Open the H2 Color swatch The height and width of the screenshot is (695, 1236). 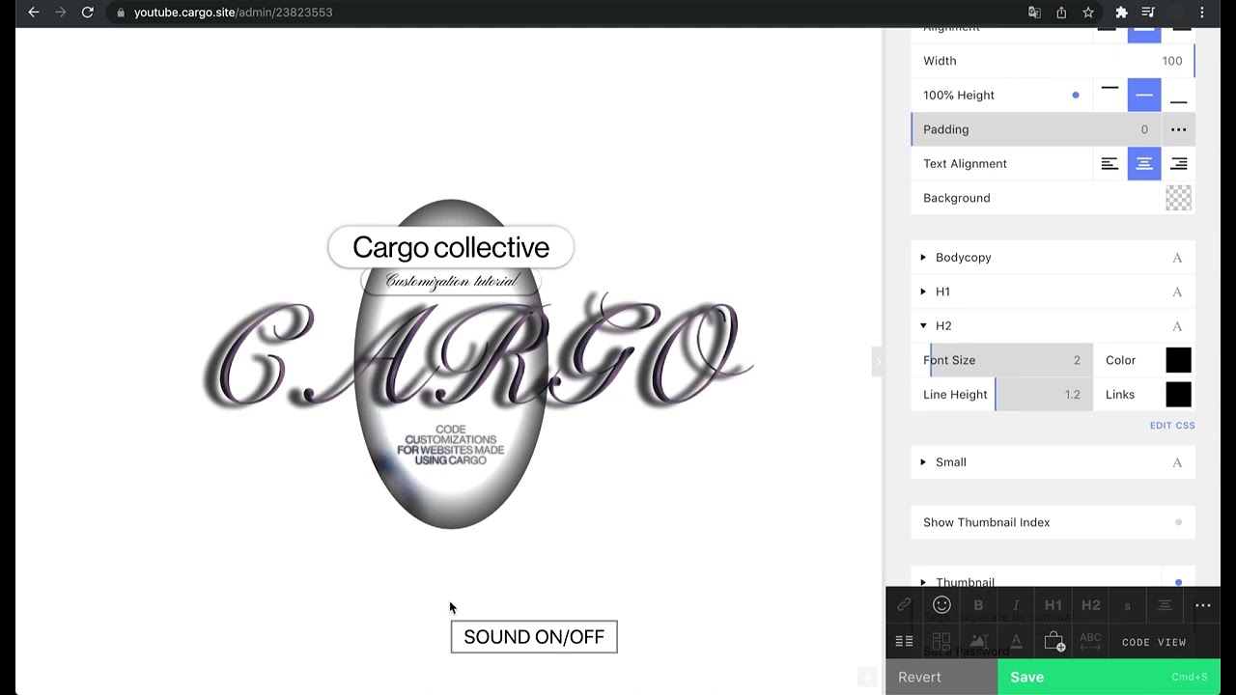click(1178, 360)
